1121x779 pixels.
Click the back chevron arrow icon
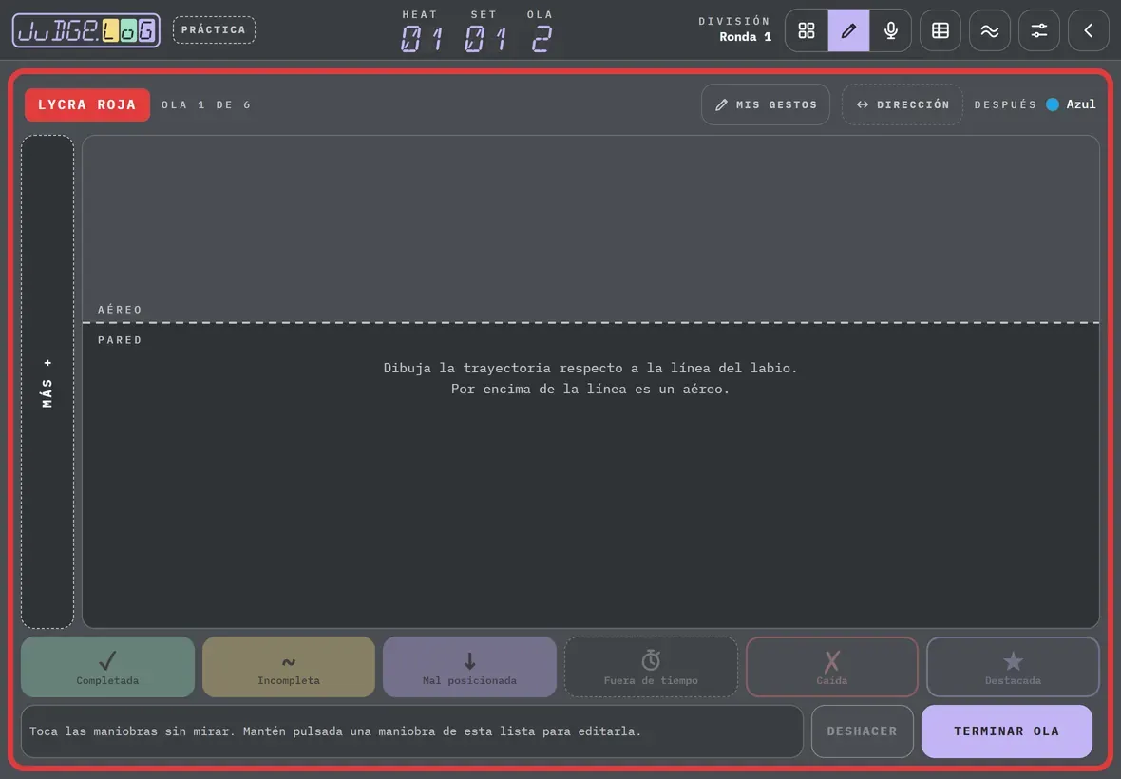pos(1088,30)
